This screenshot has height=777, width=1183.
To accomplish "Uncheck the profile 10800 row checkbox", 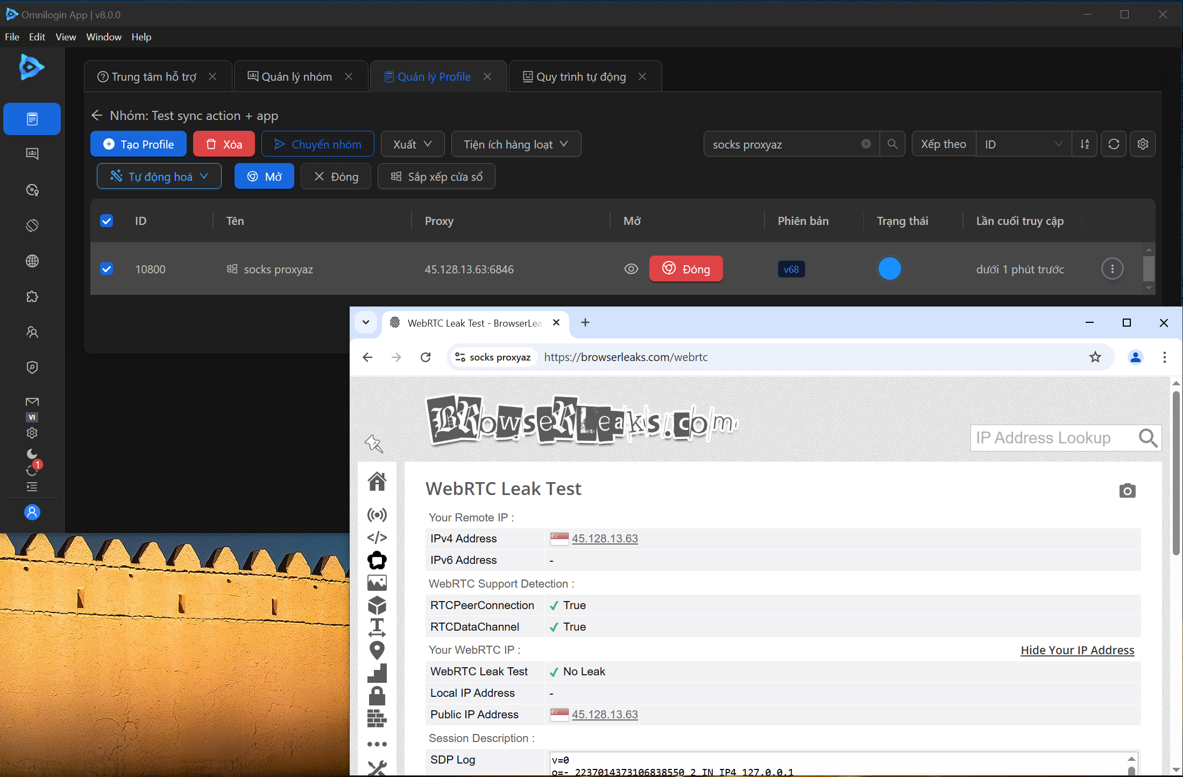I will click(x=107, y=269).
